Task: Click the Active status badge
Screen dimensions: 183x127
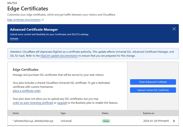Action: pyautogui.click(x=106, y=121)
